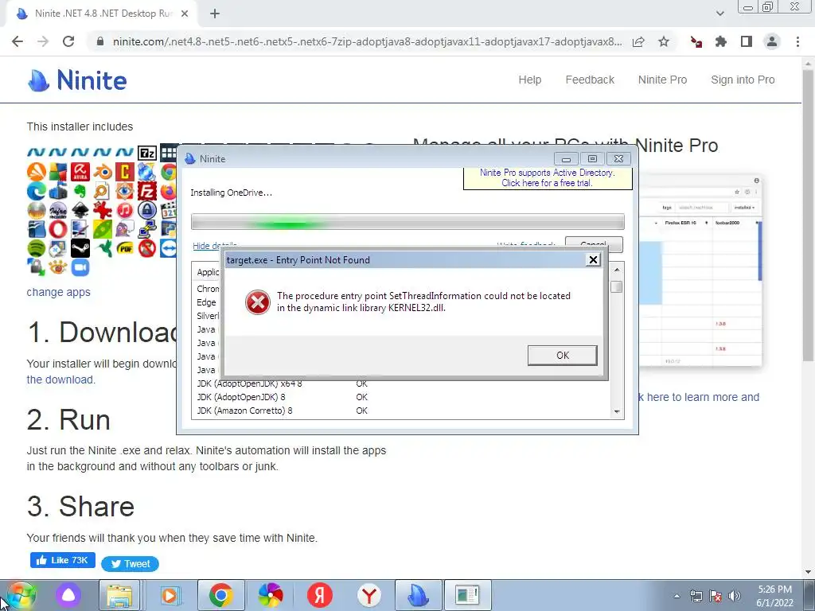Click 'the download.' retry link

tap(60, 379)
